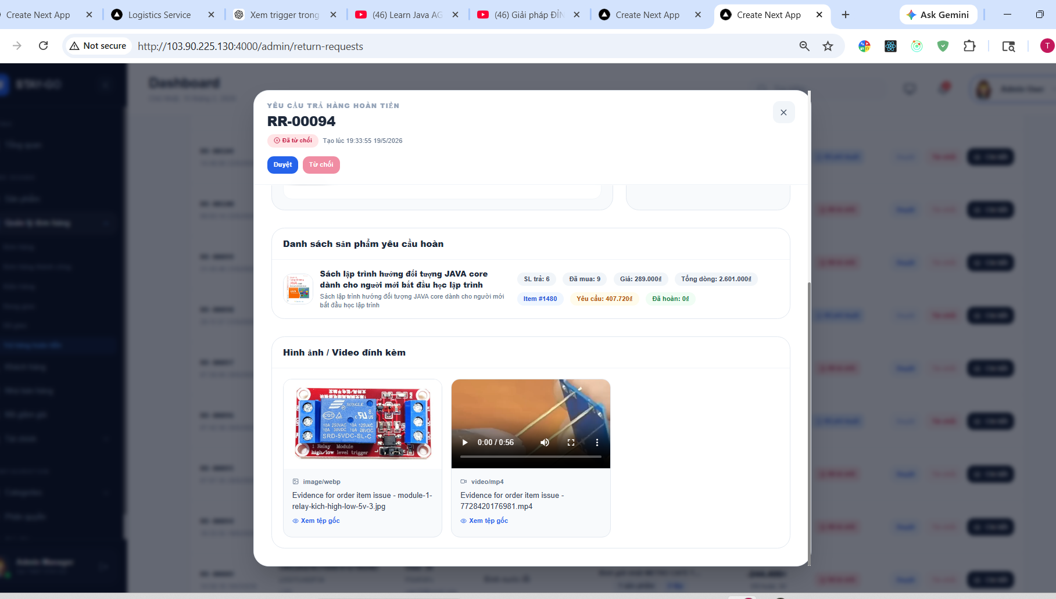Image resolution: width=1056 pixels, height=599 pixels.
Task: Go forward in browser history
Action: click(x=17, y=46)
